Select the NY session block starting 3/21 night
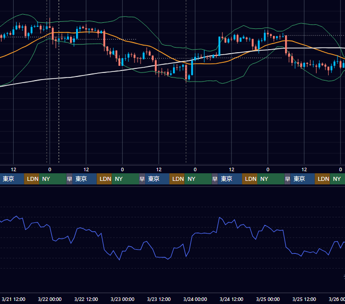 point(53,179)
